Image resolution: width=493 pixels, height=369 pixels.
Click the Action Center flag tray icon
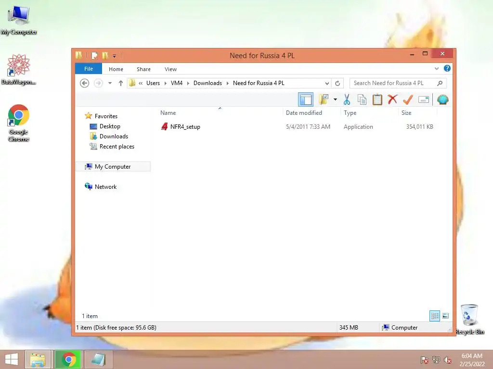point(424,359)
